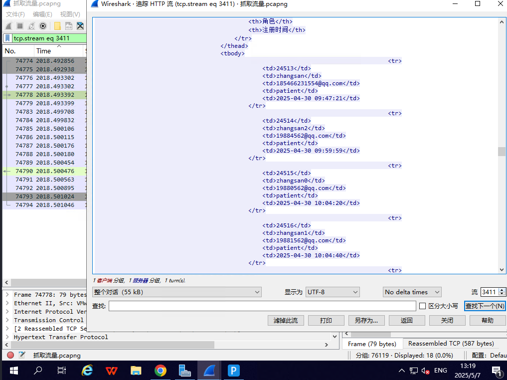Save the capture file from the toolbar

69,26
